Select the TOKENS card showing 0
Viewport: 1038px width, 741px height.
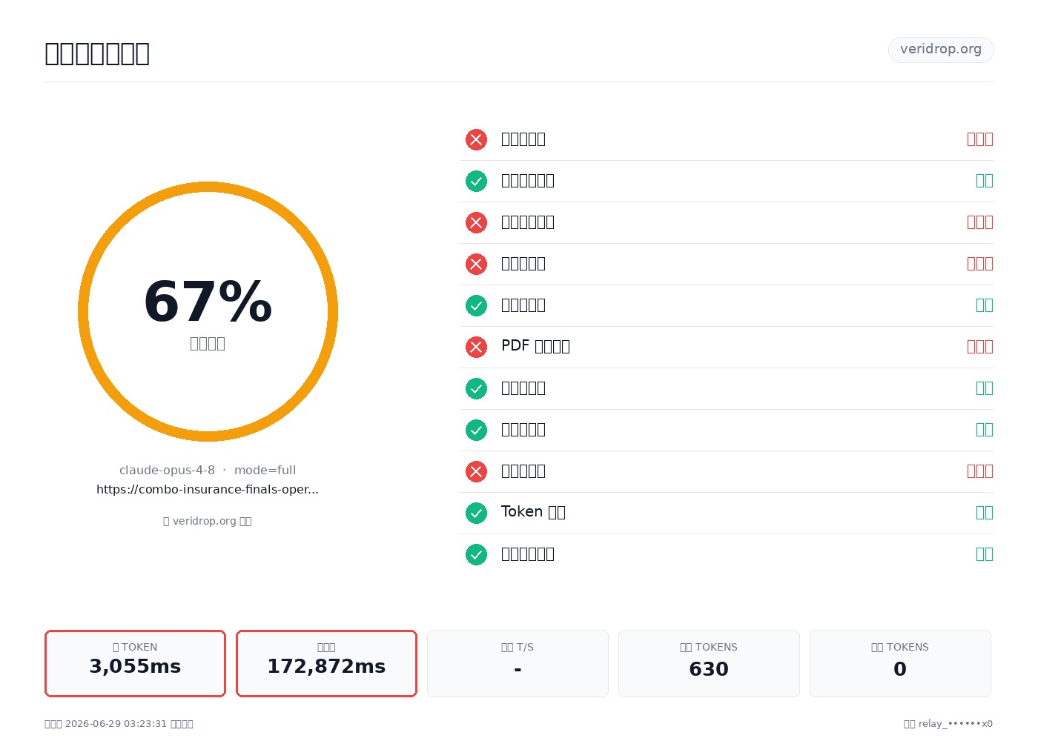900,663
